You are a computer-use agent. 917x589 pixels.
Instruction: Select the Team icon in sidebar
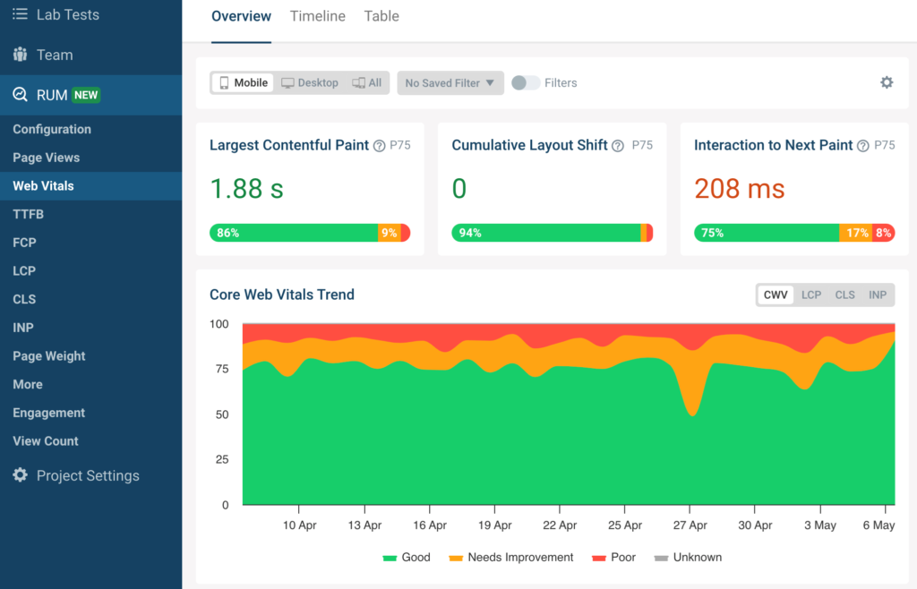coord(20,55)
